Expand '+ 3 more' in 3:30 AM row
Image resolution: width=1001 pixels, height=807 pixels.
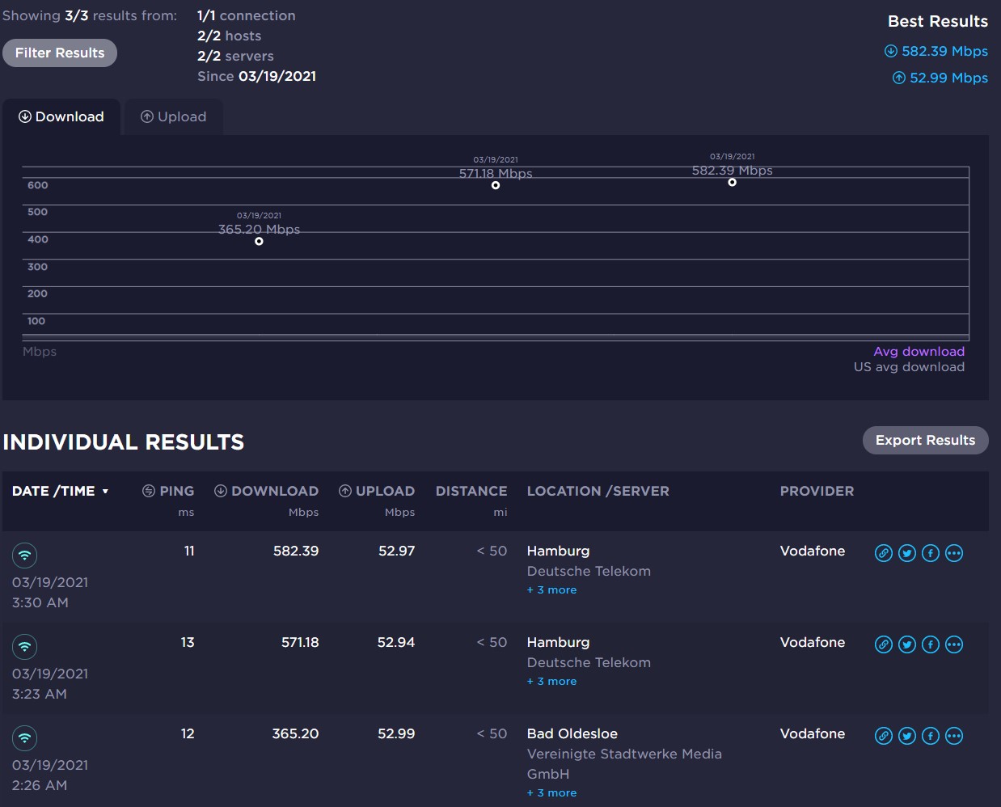552,590
